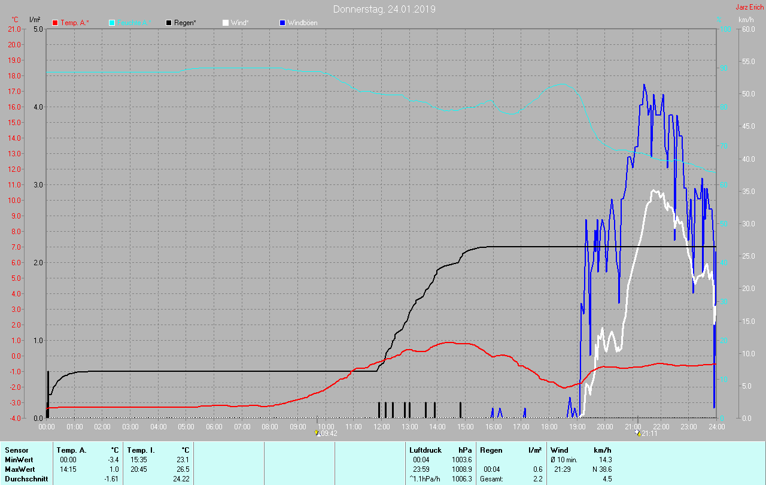Viewport: 766px width, 485px height.
Task: Click the Jarz Erich author text
Action: (x=749, y=7)
